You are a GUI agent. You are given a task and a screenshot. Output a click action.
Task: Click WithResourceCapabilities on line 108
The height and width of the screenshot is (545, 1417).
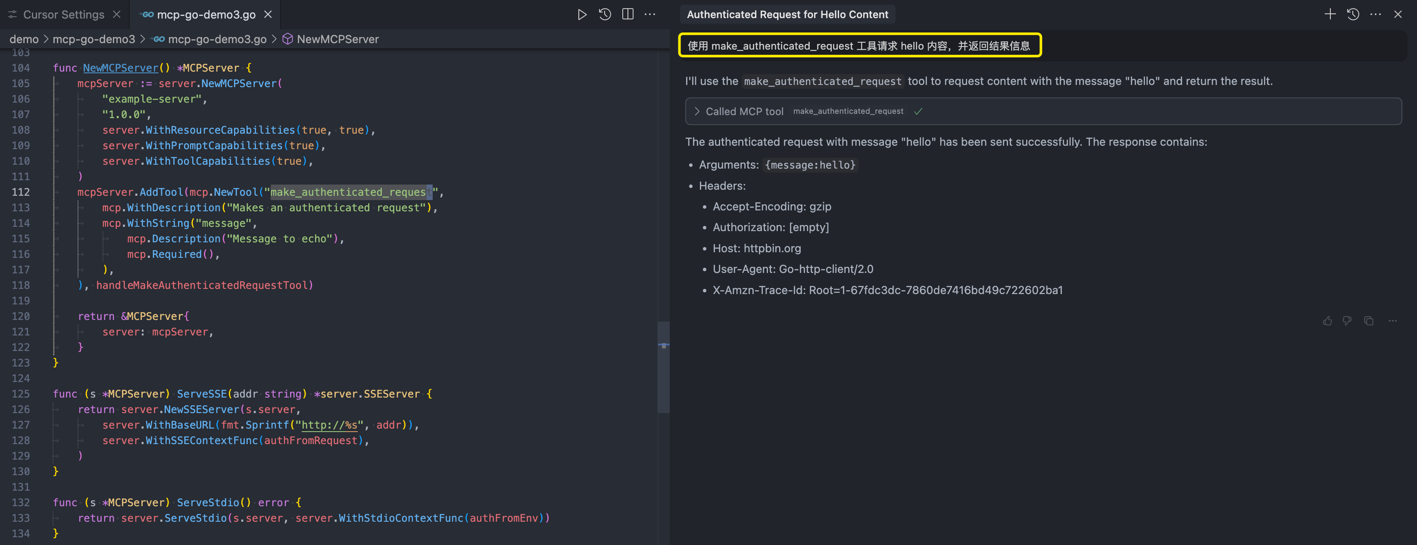click(x=220, y=131)
